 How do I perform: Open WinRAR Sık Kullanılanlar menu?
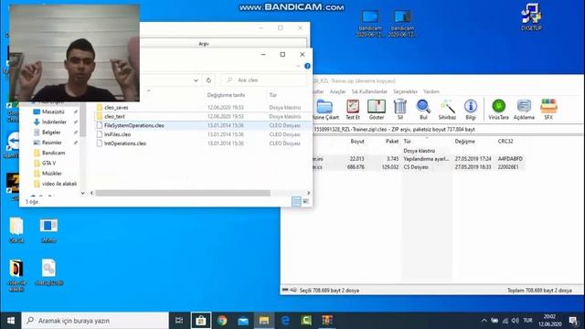tap(369, 91)
